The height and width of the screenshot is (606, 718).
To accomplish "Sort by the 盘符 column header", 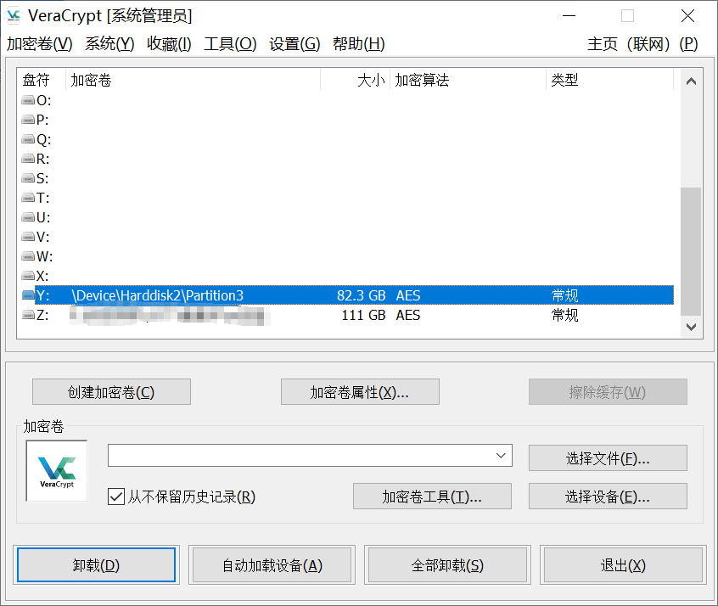I will click(42, 80).
